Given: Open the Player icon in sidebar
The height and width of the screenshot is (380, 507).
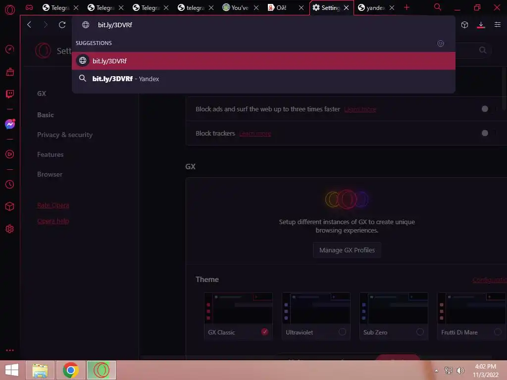Looking at the screenshot, I should [10, 154].
